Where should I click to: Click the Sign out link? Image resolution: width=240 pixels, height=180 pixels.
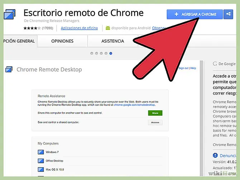click(183, 68)
